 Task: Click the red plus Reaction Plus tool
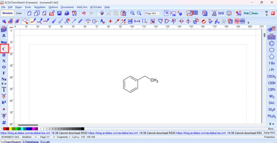110,21
